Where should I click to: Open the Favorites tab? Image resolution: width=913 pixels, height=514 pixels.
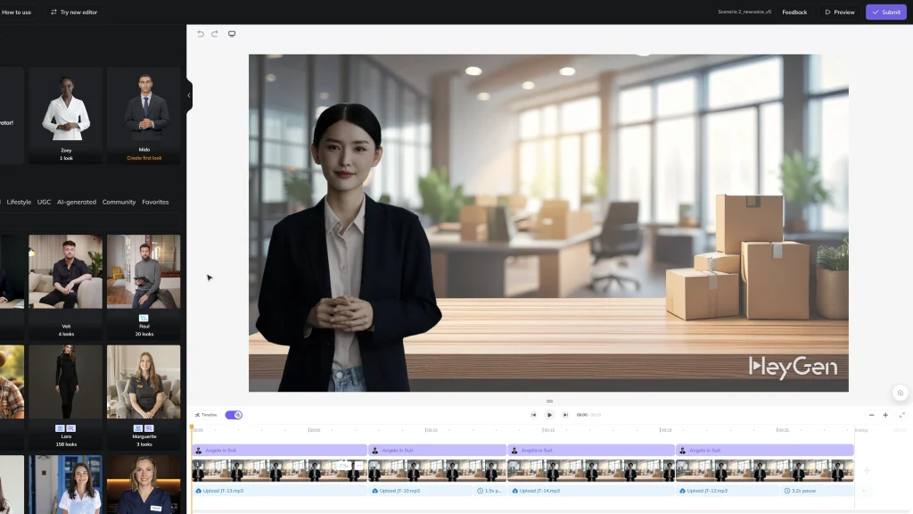coord(156,202)
